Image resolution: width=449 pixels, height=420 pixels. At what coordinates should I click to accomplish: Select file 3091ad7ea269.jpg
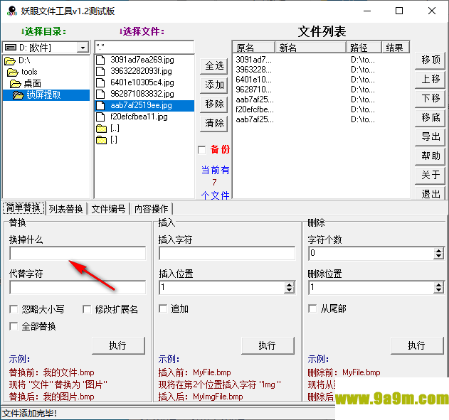(142, 60)
